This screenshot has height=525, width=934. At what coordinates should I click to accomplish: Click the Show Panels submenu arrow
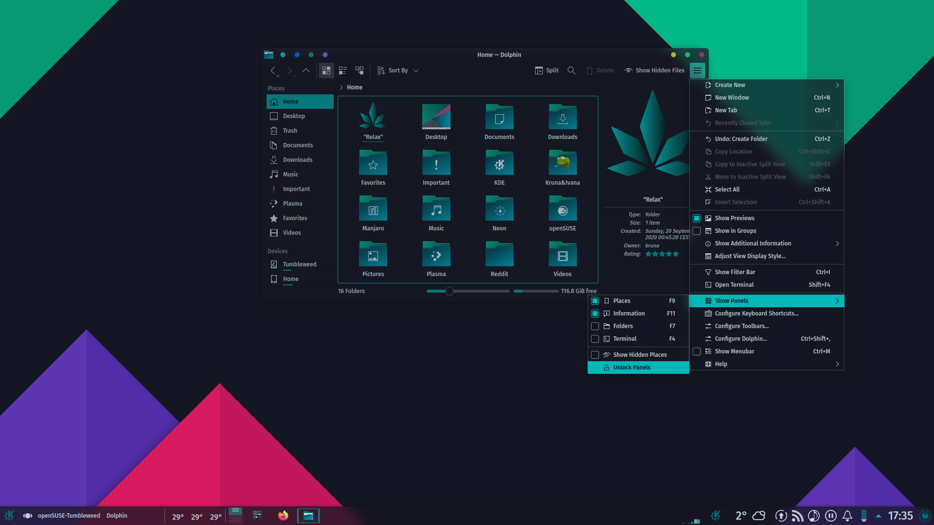coord(837,301)
